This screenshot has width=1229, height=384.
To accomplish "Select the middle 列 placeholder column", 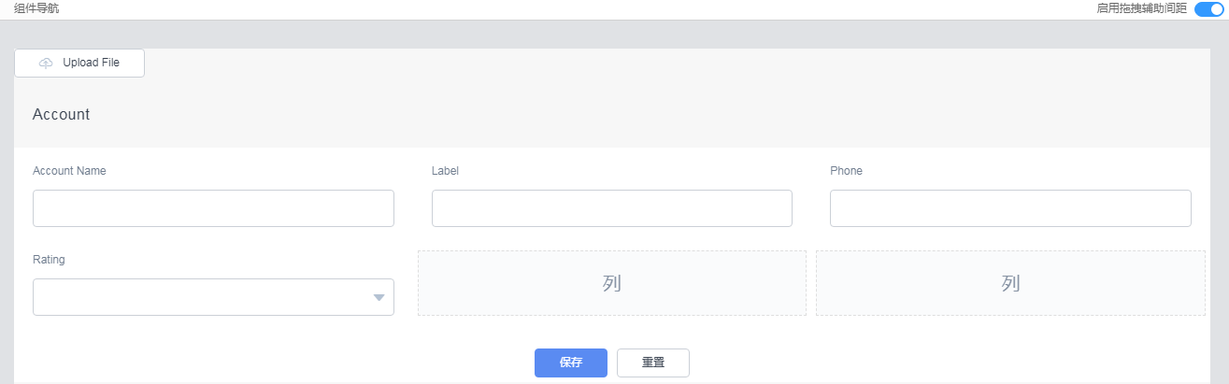I will point(612,283).
